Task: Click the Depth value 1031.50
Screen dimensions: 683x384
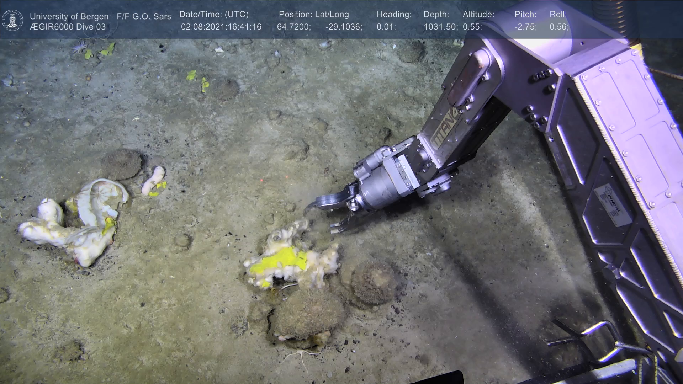Action: [440, 27]
